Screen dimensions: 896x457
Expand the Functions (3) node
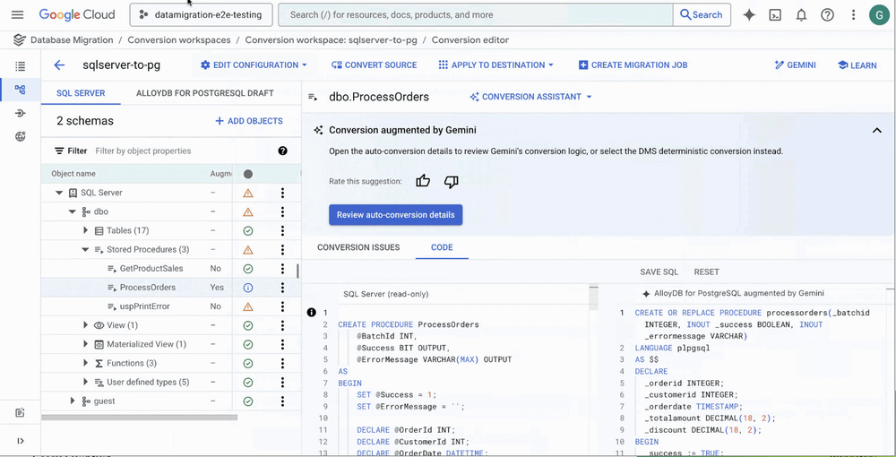click(86, 363)
